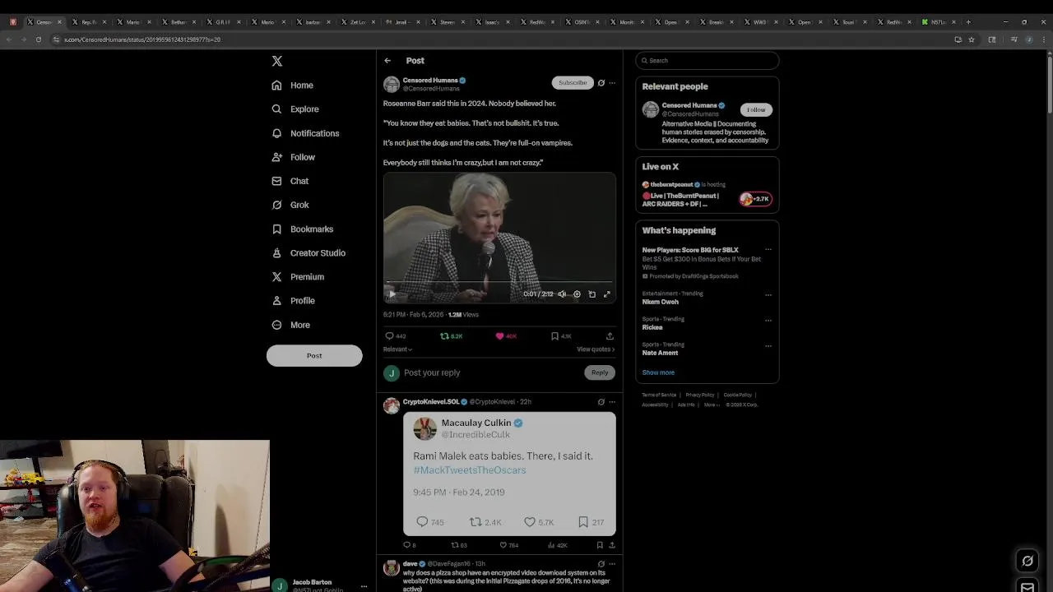View analytics on CryptoKnievel reply showing 42K
This screenshot has height=592, width=1053.
(558, 545)
